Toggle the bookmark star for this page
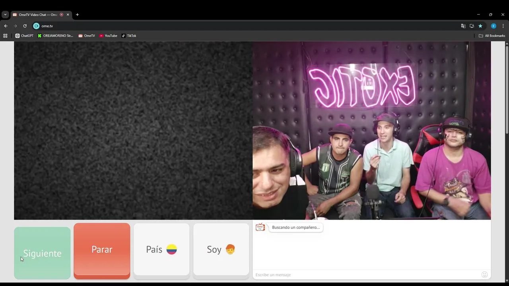The height and width of the screenshot is (286, 509). [x=480, y=26]
